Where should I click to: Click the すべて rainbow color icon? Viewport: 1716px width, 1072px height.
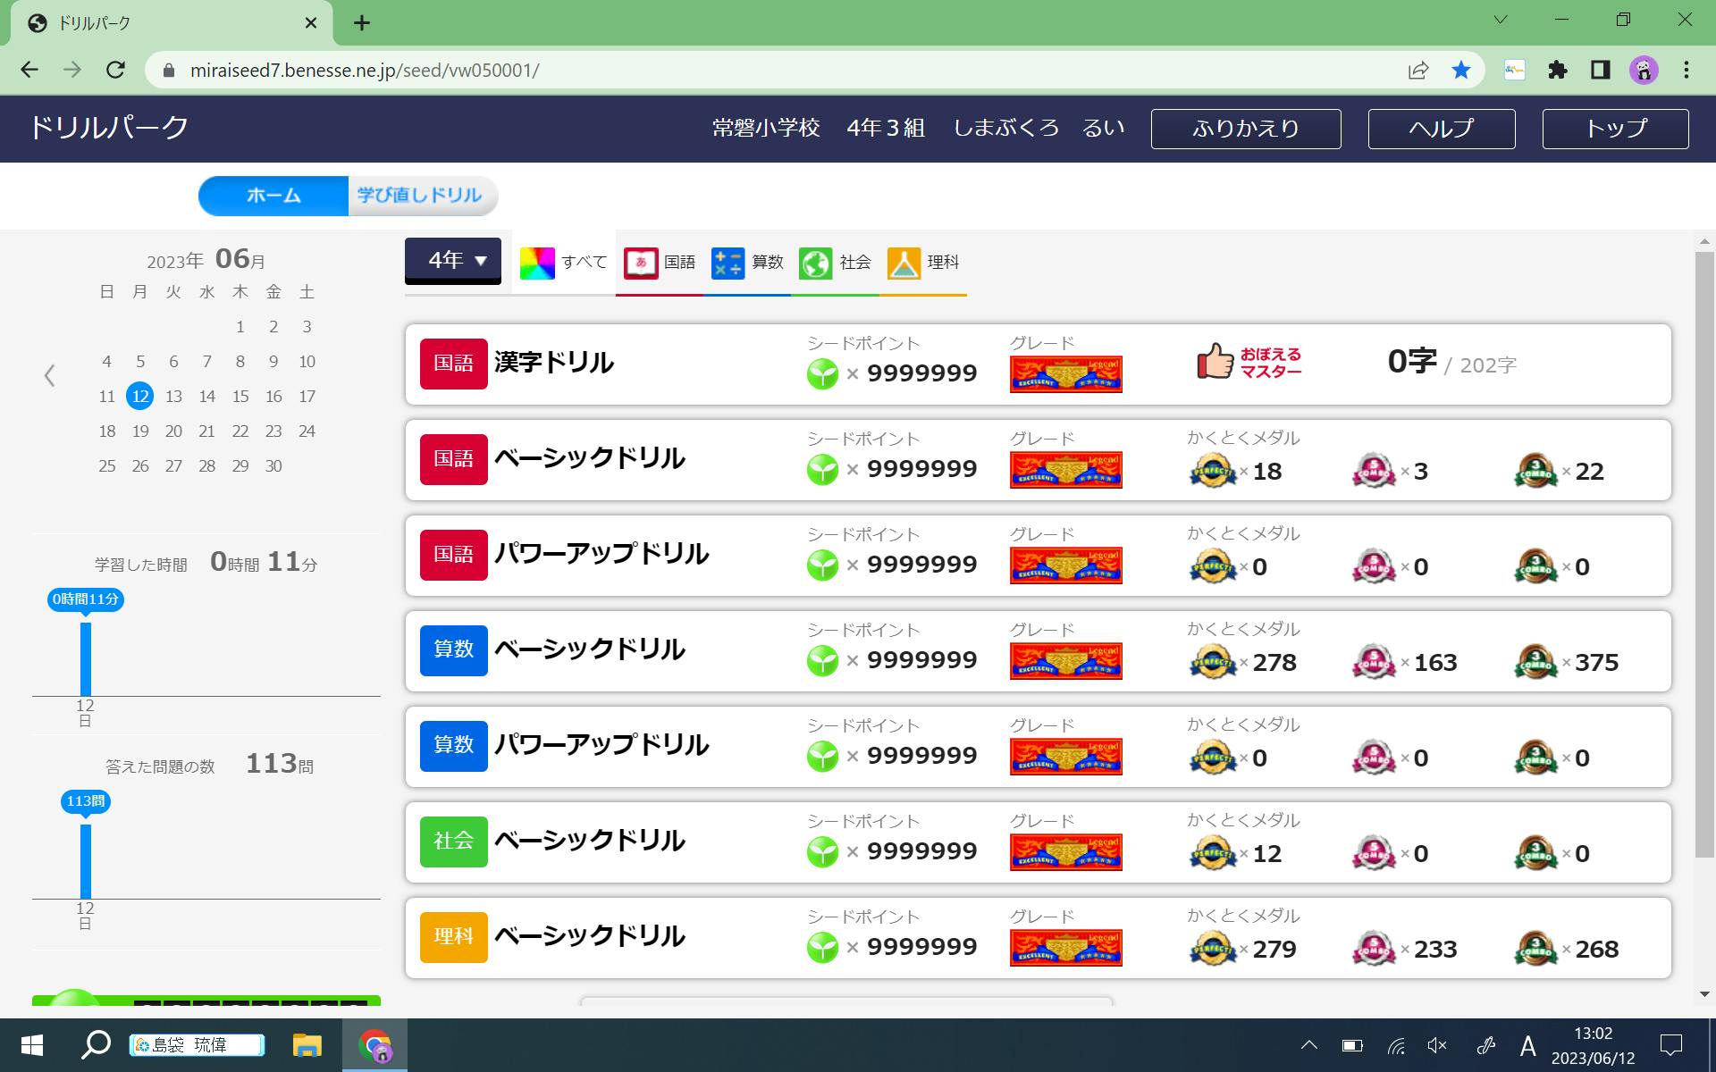point(537,263)
